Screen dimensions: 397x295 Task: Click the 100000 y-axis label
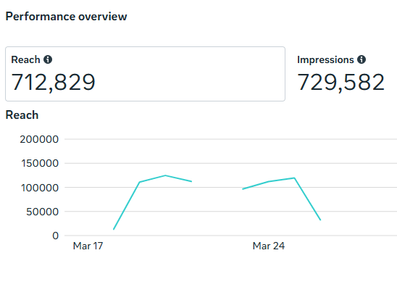point(40,188)
